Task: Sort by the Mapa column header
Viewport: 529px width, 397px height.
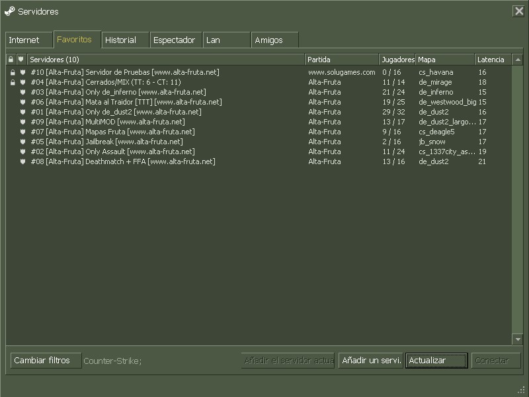Action: point(444,60)
